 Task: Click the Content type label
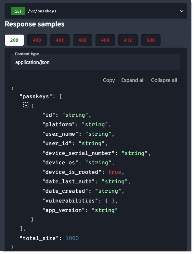click(x=27, y=54)
